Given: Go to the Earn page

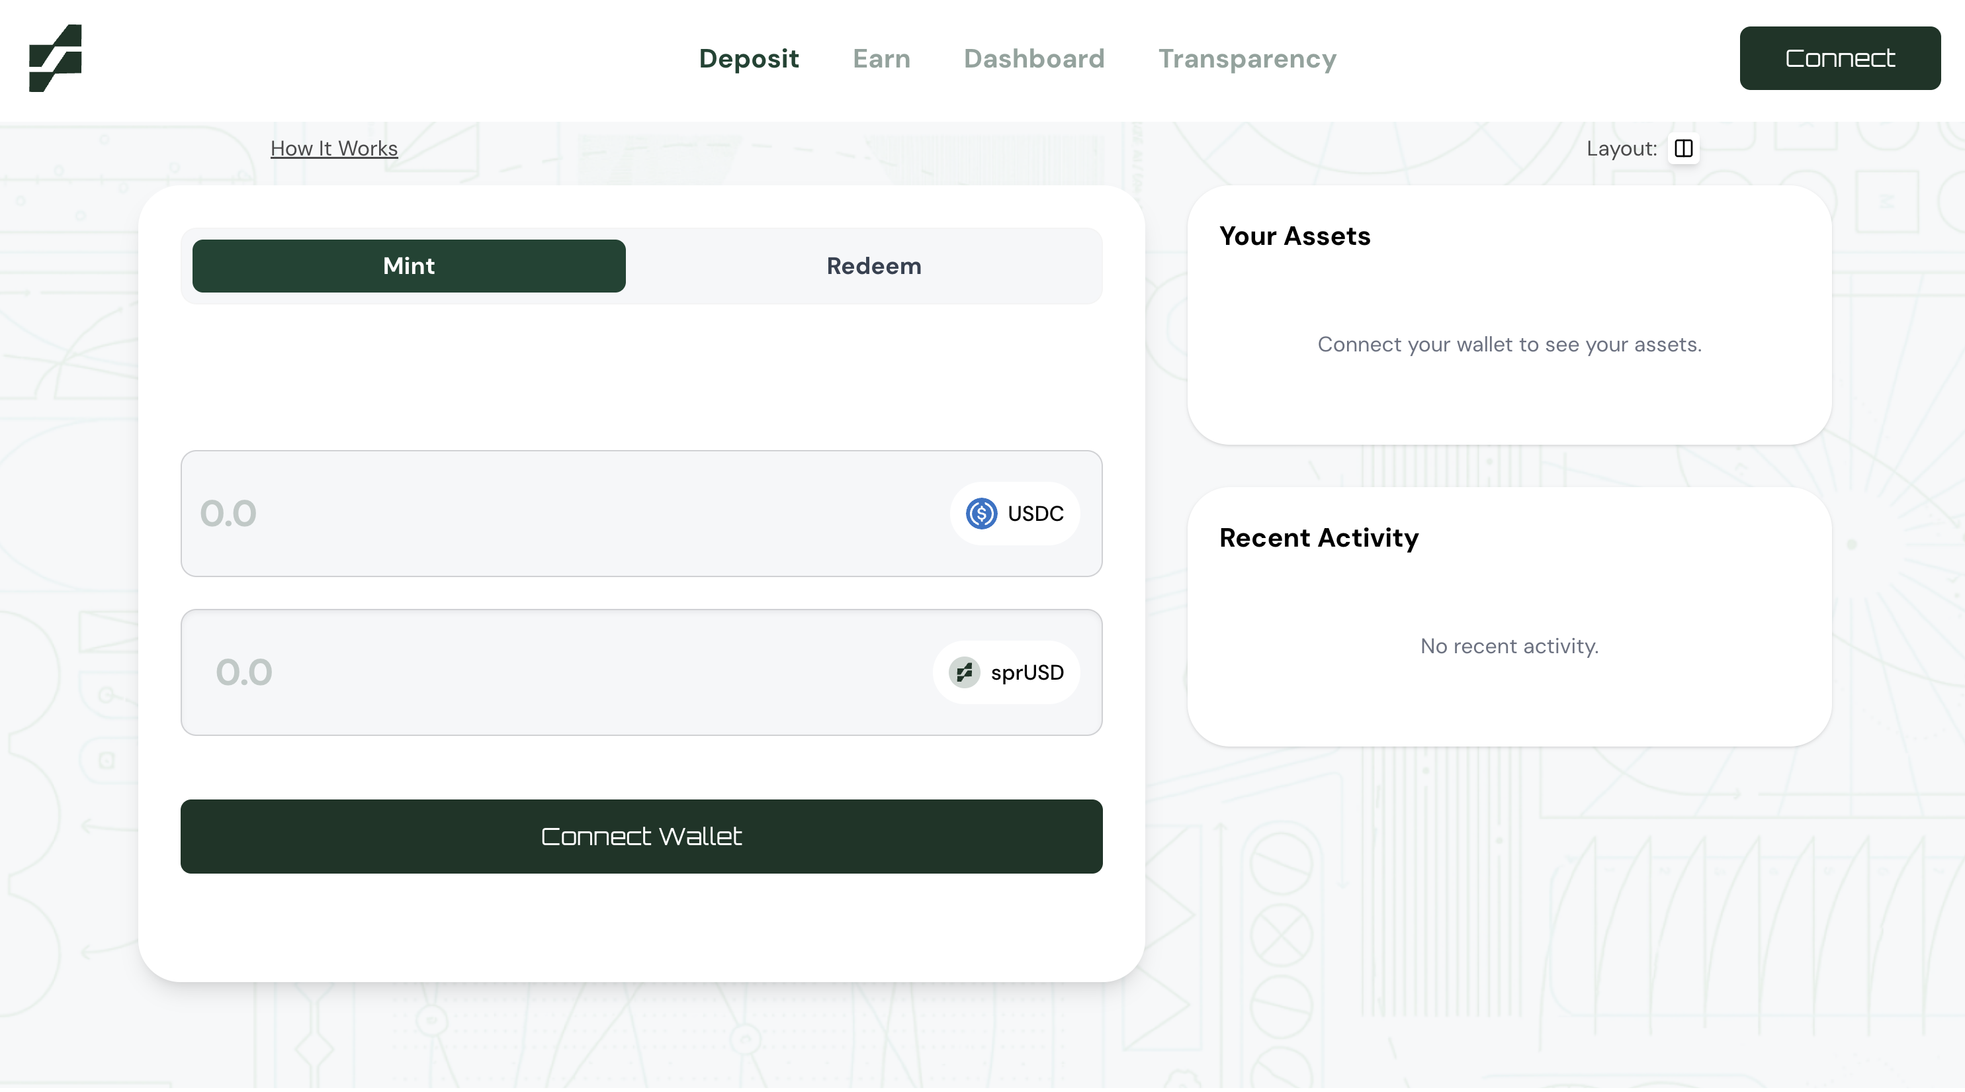Looking at the screenshot, I should point(881,59).
